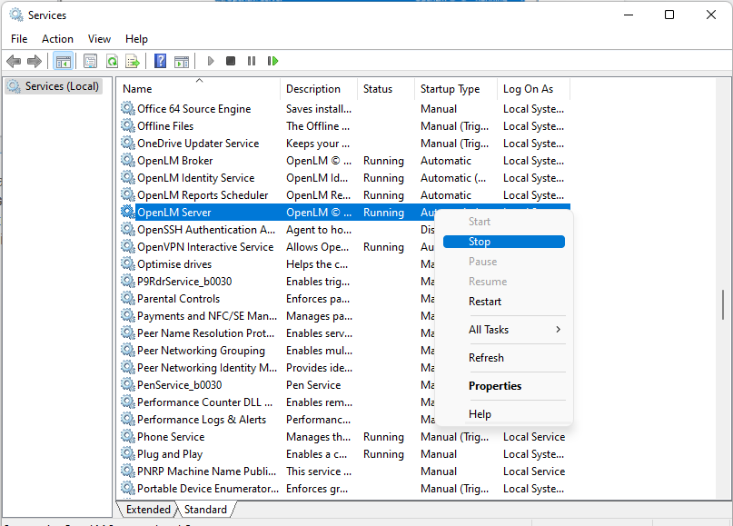
Task: Select Restart in the context menu
Action: click(x=485, y=302)
